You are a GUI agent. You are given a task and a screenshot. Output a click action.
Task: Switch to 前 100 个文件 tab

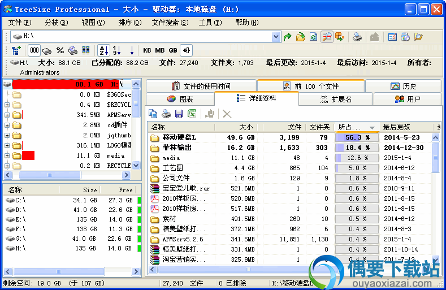311,86
